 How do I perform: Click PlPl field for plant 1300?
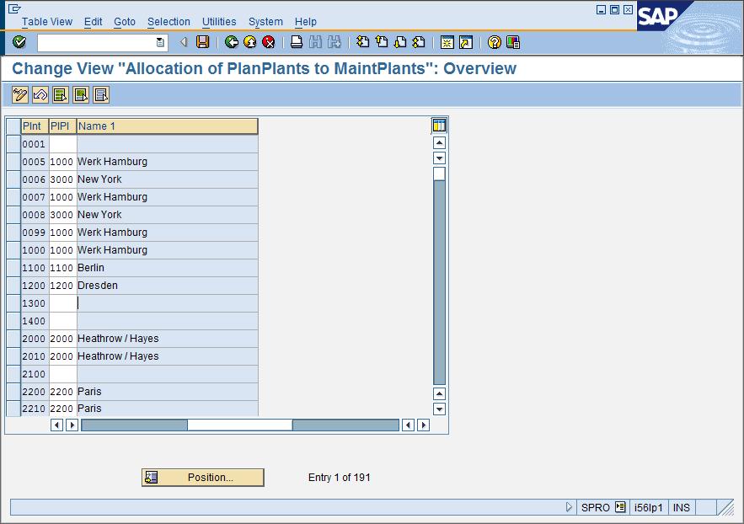tap(62, 303)
